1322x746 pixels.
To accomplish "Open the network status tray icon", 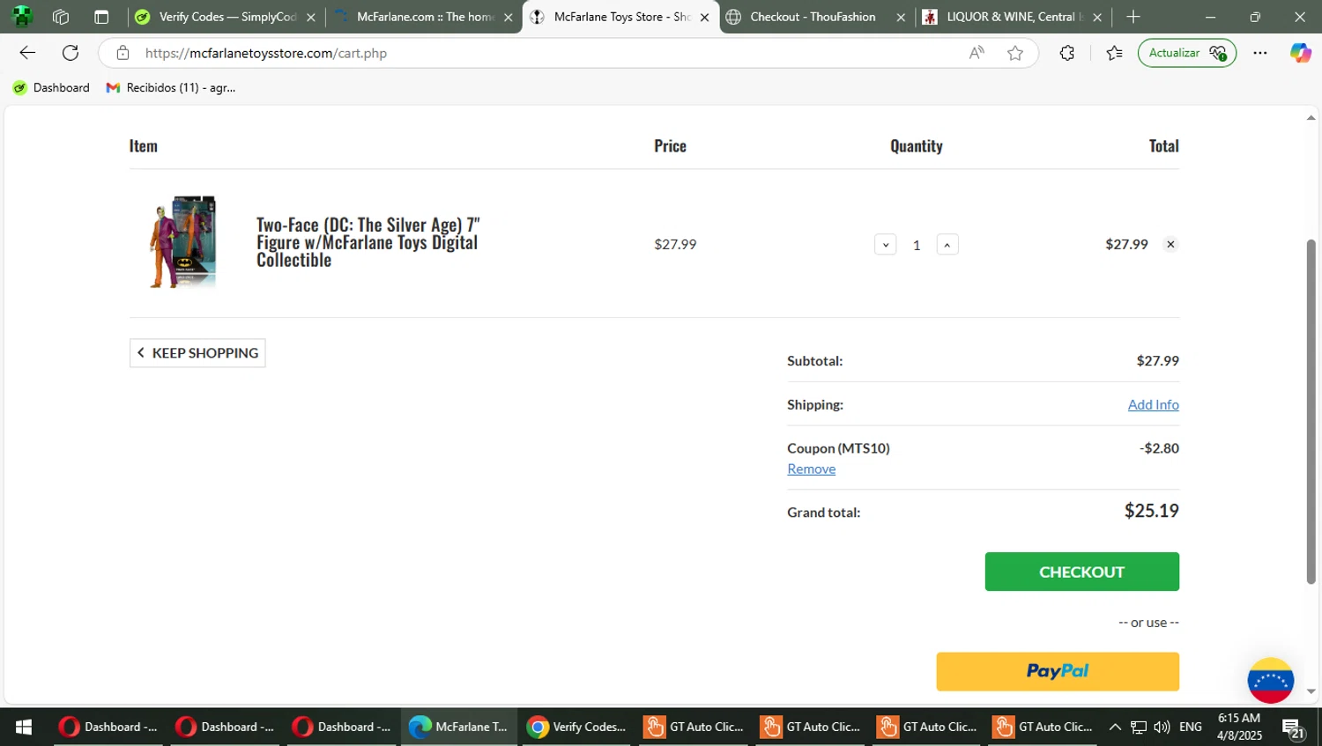I will pyautogui.click(x=1139, y=727).
